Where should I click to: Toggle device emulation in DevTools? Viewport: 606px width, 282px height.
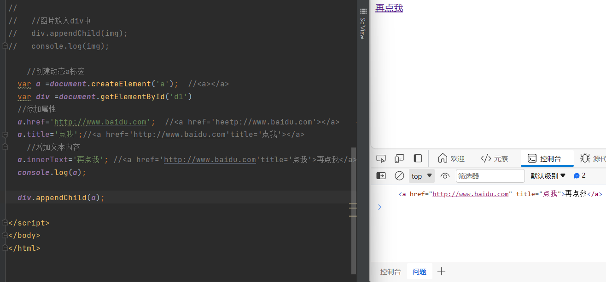(399, 158)
